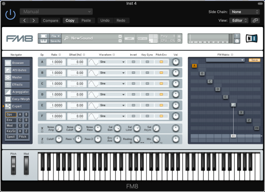This screenshot has width=265, height=192.
Task: Click the plugin power bypass icon
Action: (10, 15)
